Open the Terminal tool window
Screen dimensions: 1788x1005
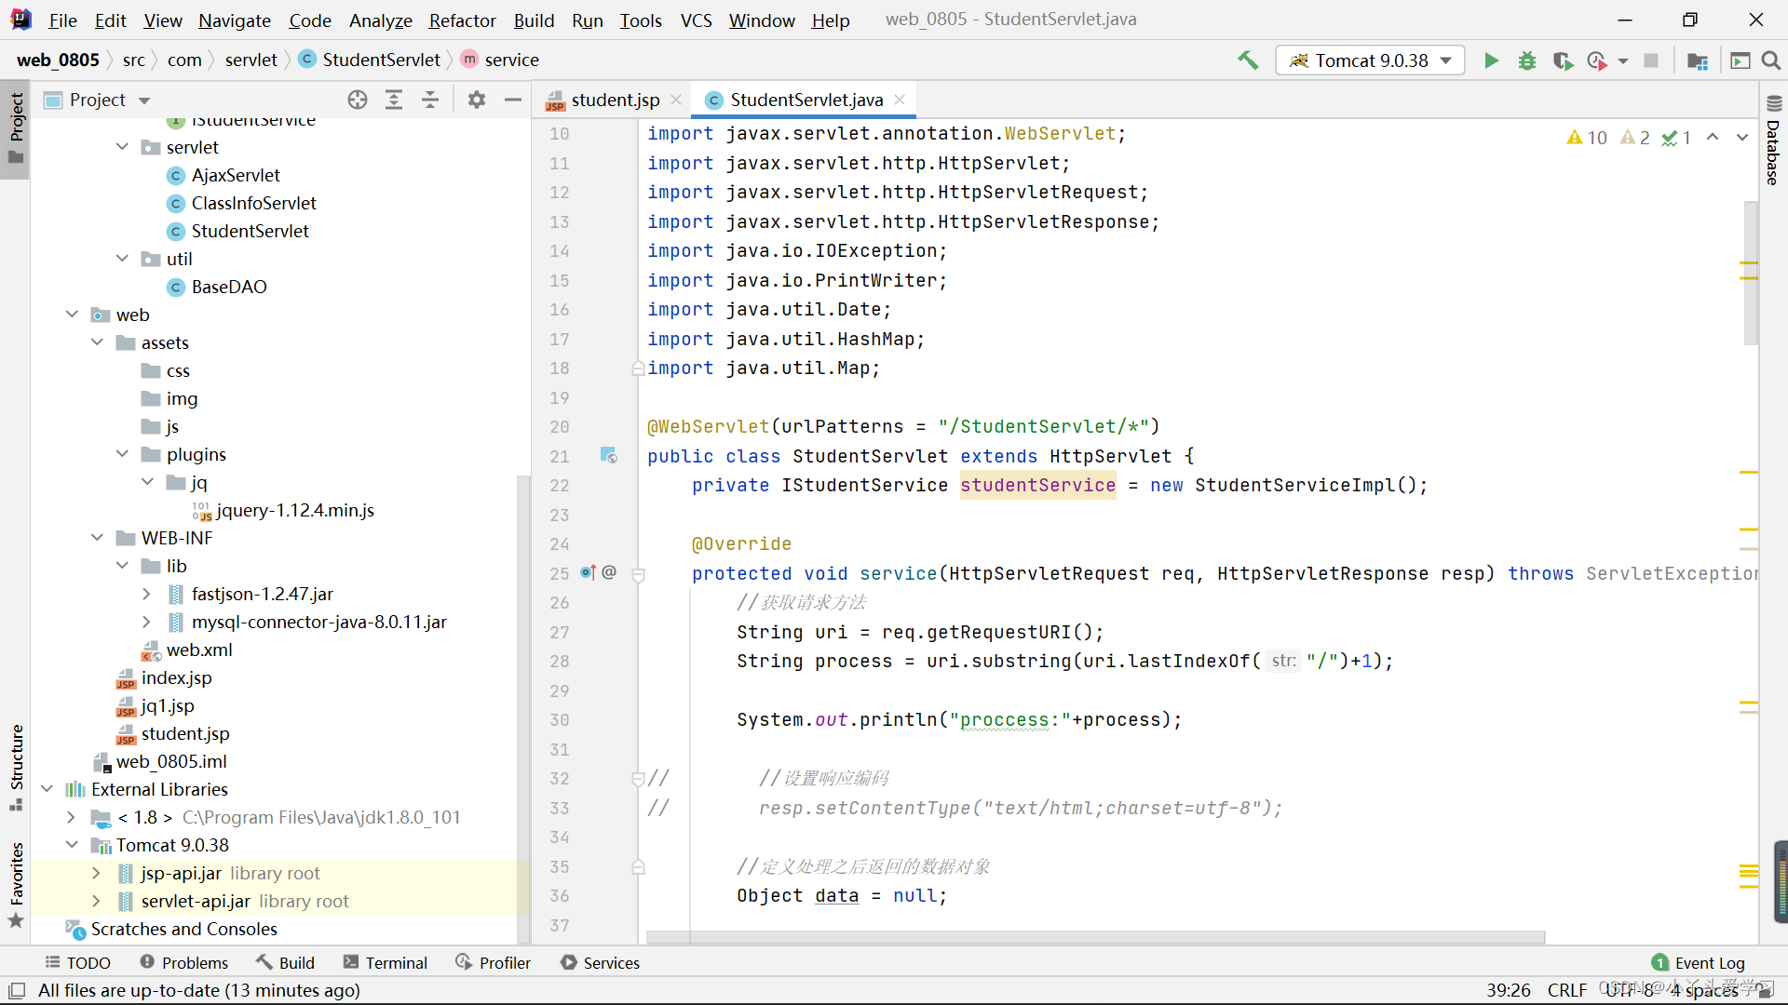pyautogui.click(x=385, y=962)
